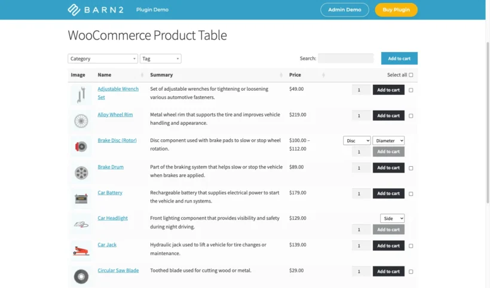Screen dimensions: 490x288
Task: Open the Alloy Wheel Rim link
Action: (115, 115)
